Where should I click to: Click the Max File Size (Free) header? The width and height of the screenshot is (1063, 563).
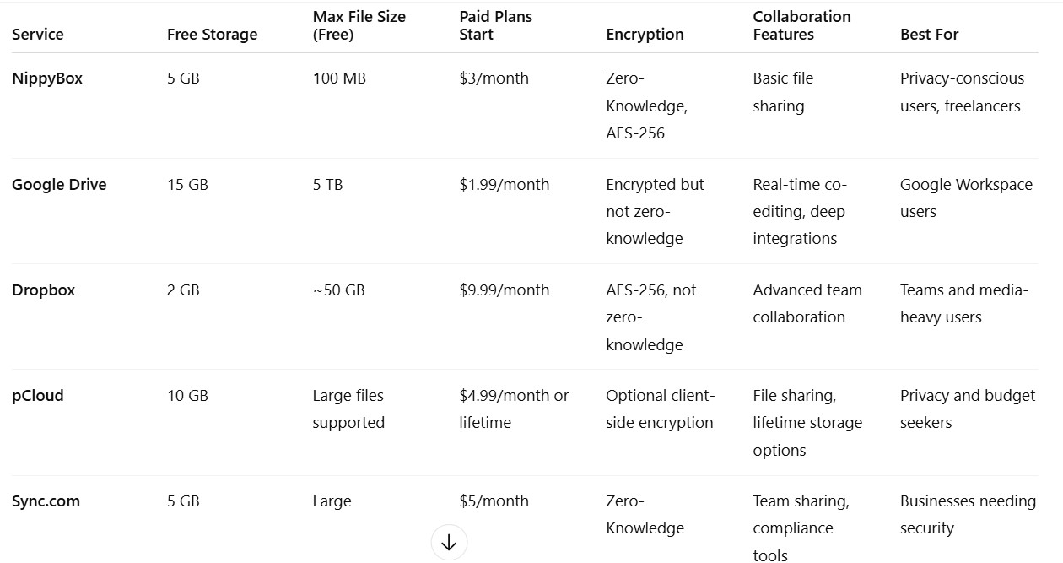[359, 25]
